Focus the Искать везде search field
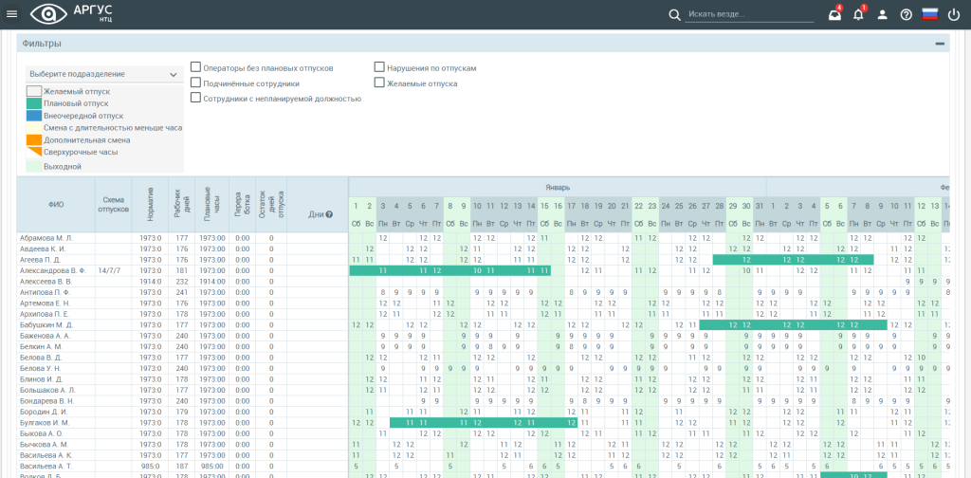Viewport: 971px width, 478px height. 749,14
